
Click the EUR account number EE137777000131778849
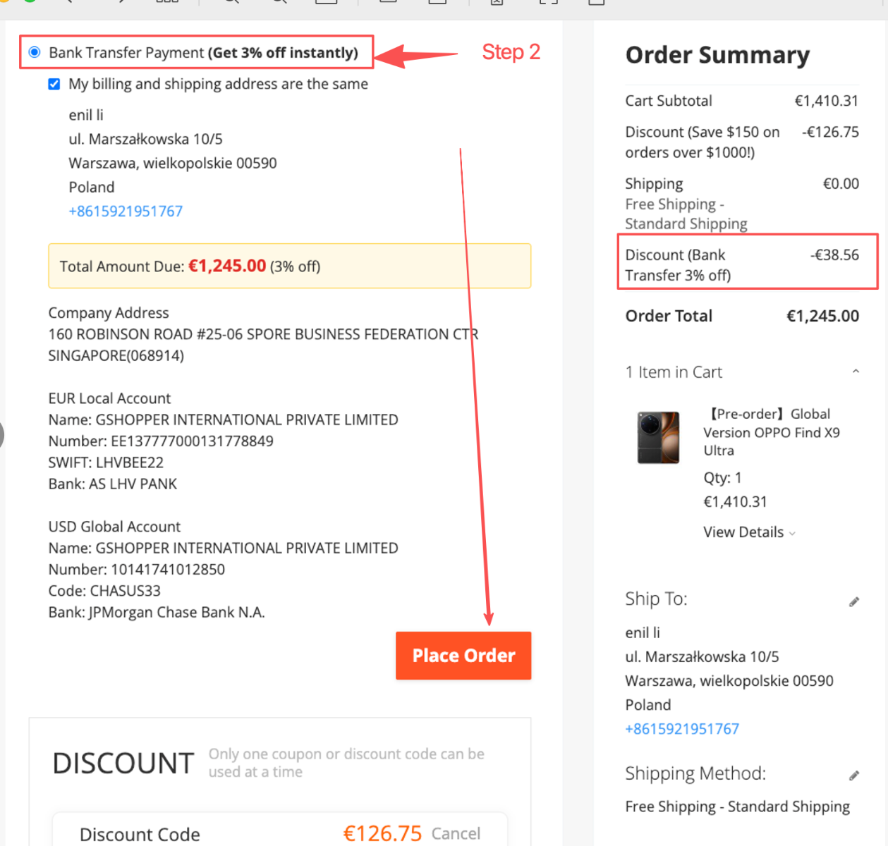(192, 441)
